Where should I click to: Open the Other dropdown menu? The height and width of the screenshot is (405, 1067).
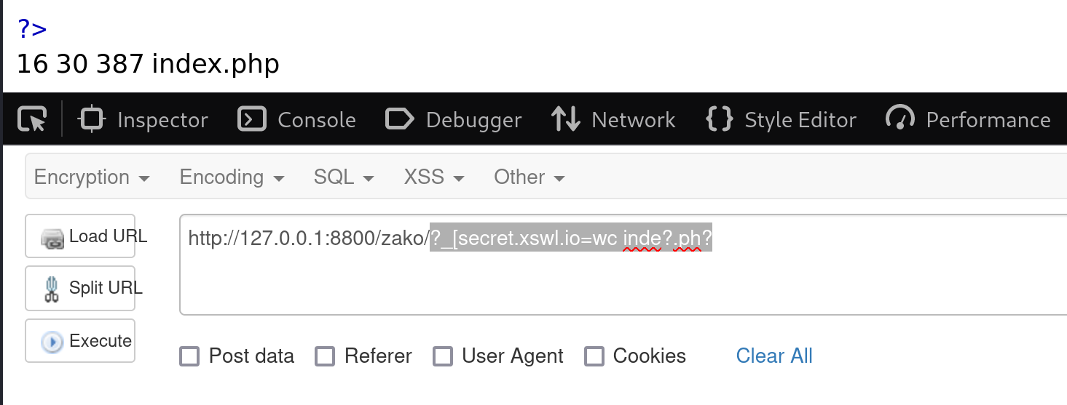click(x=529, y=177)
